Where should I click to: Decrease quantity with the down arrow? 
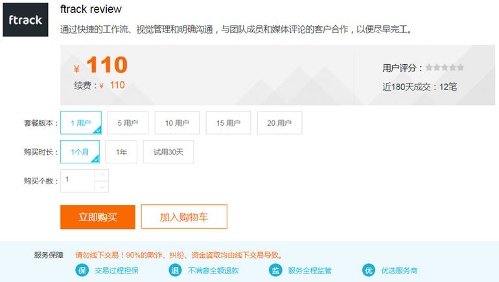click(102, 187)
